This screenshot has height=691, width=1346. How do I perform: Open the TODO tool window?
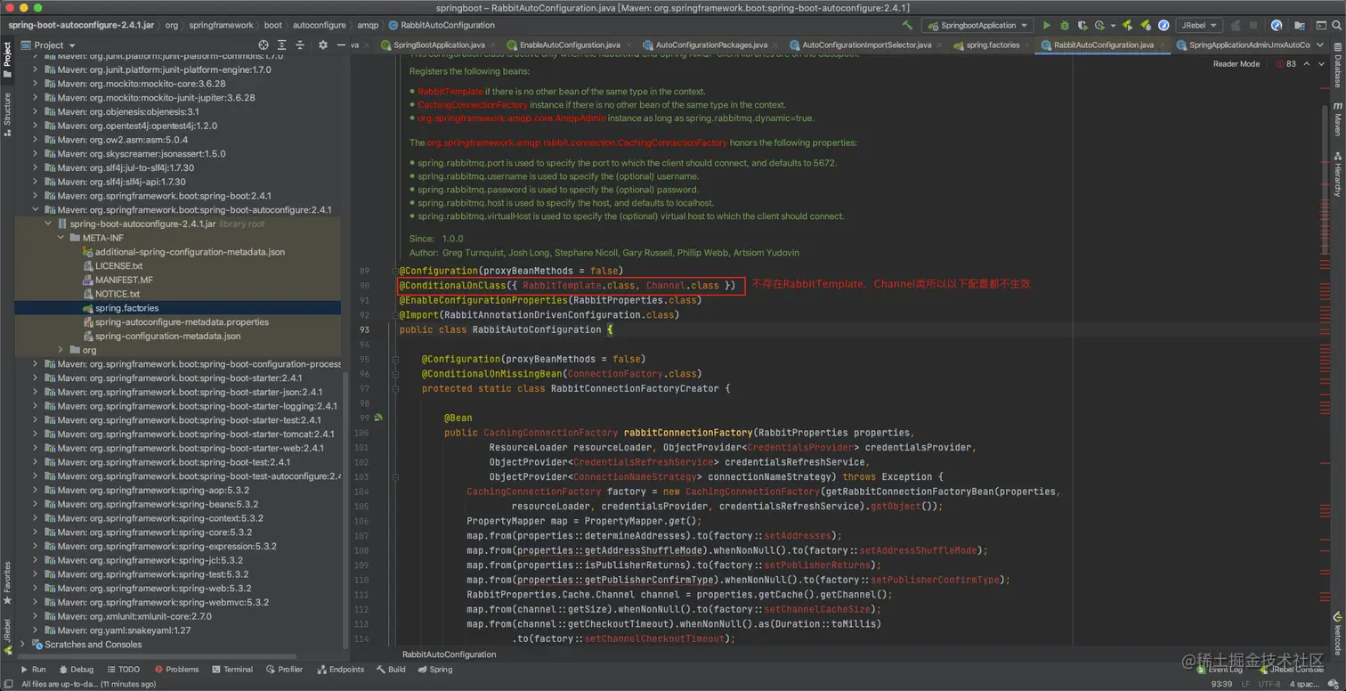click(123, 669)
